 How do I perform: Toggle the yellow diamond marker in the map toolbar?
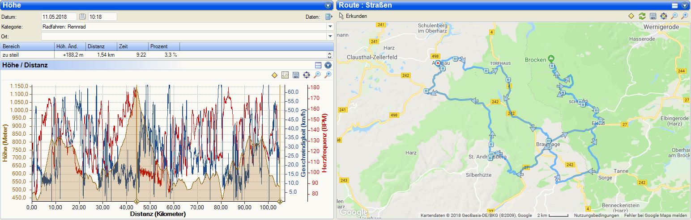[x=631, y=16]
